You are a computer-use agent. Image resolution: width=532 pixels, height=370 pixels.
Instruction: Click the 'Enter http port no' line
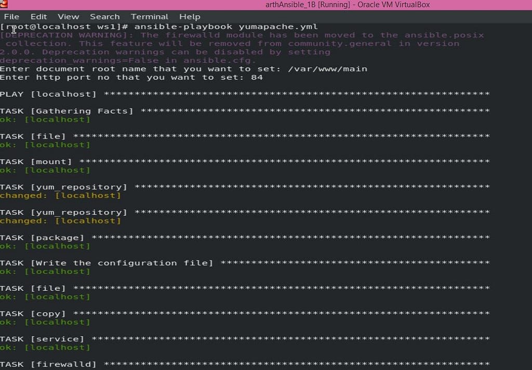coord(131,77)
